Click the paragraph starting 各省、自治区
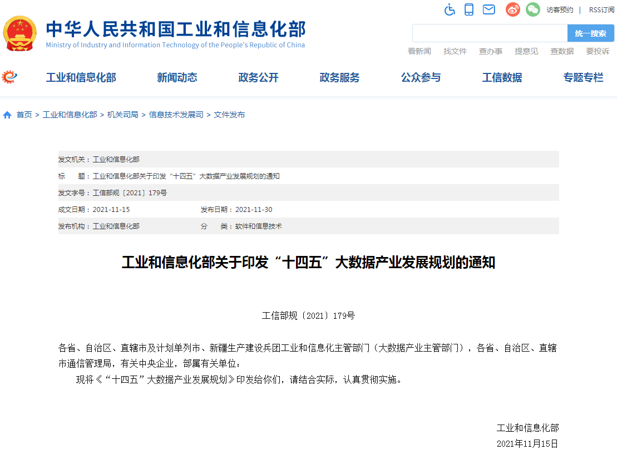Image resolution: width=617 pixels, height=454 pixels. tap(308, 356)
